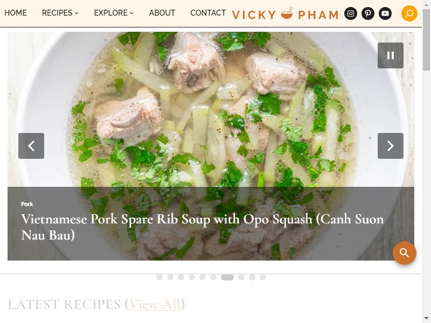Click the orange header search icon
Screen dimensions: 431x323
pyautogui.click(x=409, y=13)
